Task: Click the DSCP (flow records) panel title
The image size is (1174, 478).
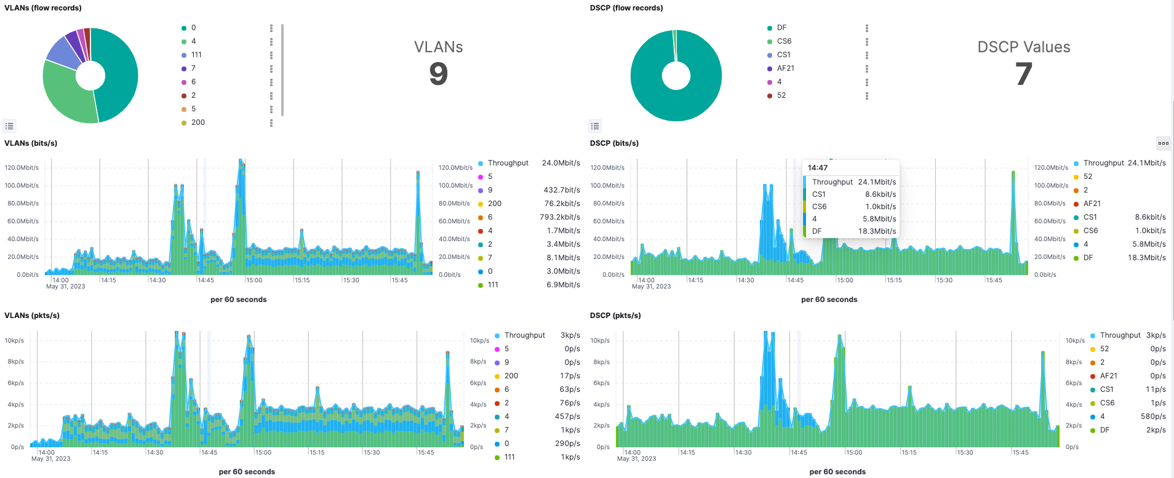Action: point(626,8)
